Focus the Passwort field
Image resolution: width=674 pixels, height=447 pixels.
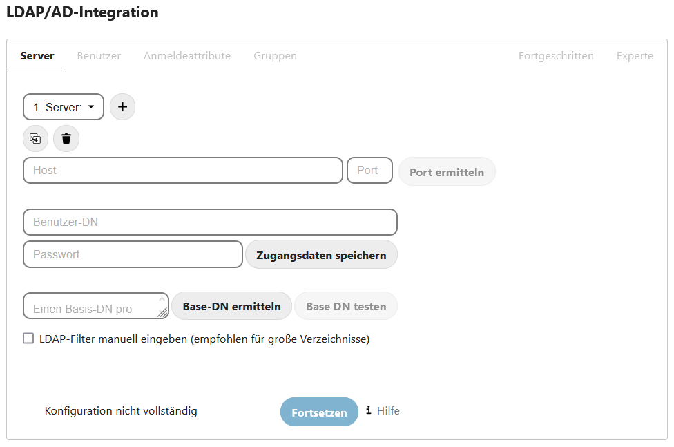click(132, 254)
